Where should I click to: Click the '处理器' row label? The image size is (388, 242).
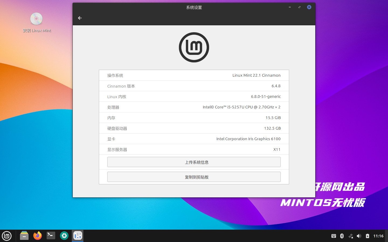[113, 107]
